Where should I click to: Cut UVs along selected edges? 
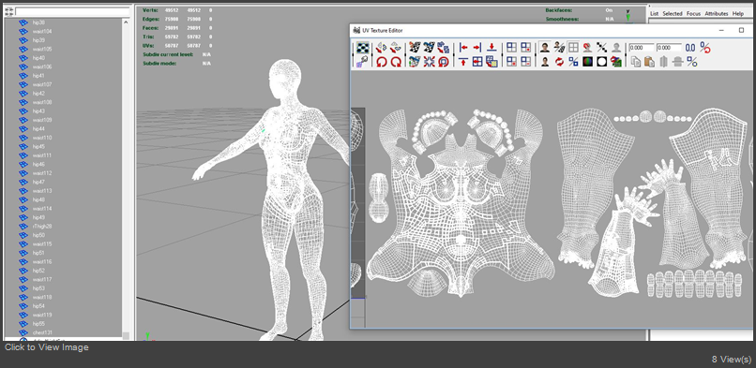(x=416, y=47)
